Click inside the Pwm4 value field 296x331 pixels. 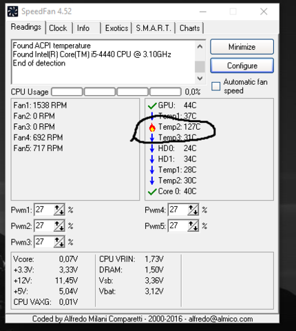coord(178,210)
